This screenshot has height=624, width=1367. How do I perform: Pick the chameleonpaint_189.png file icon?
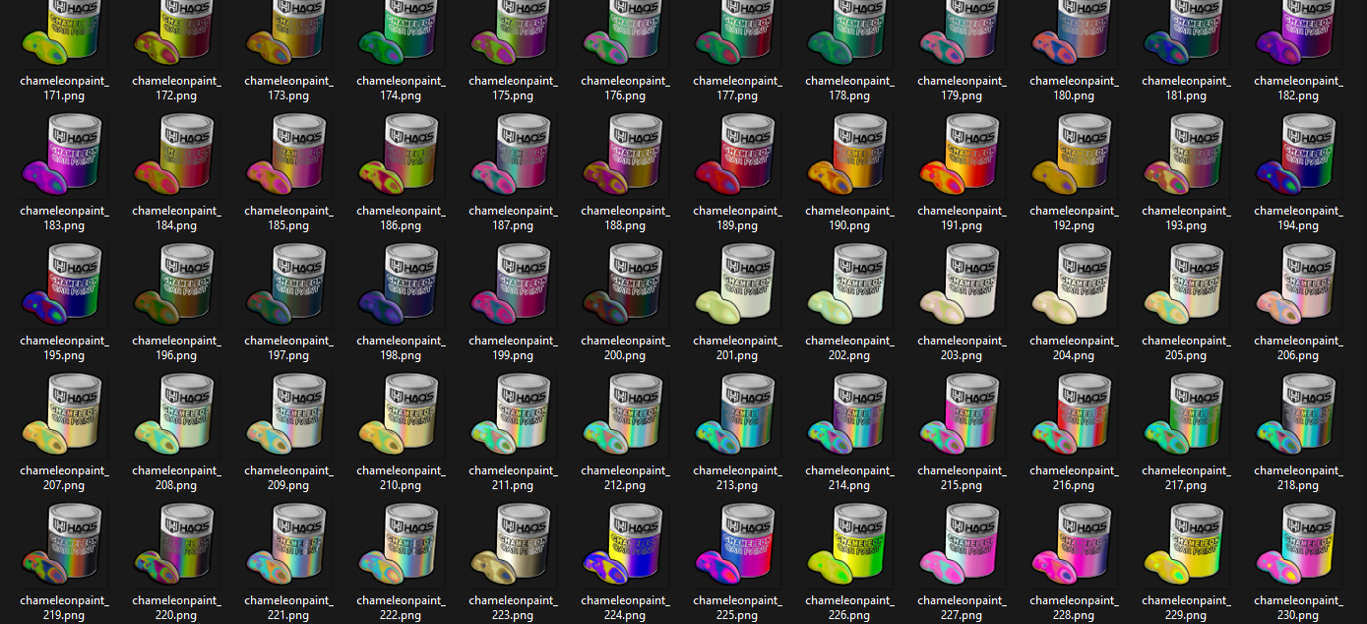737,155
